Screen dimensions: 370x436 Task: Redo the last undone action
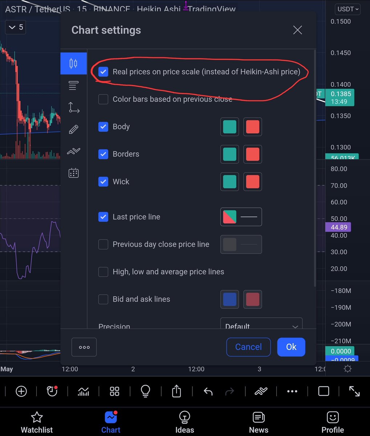click(x=230, y=391)
